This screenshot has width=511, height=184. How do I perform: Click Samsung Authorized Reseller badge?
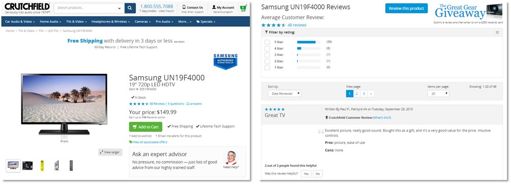coord(226,61)
